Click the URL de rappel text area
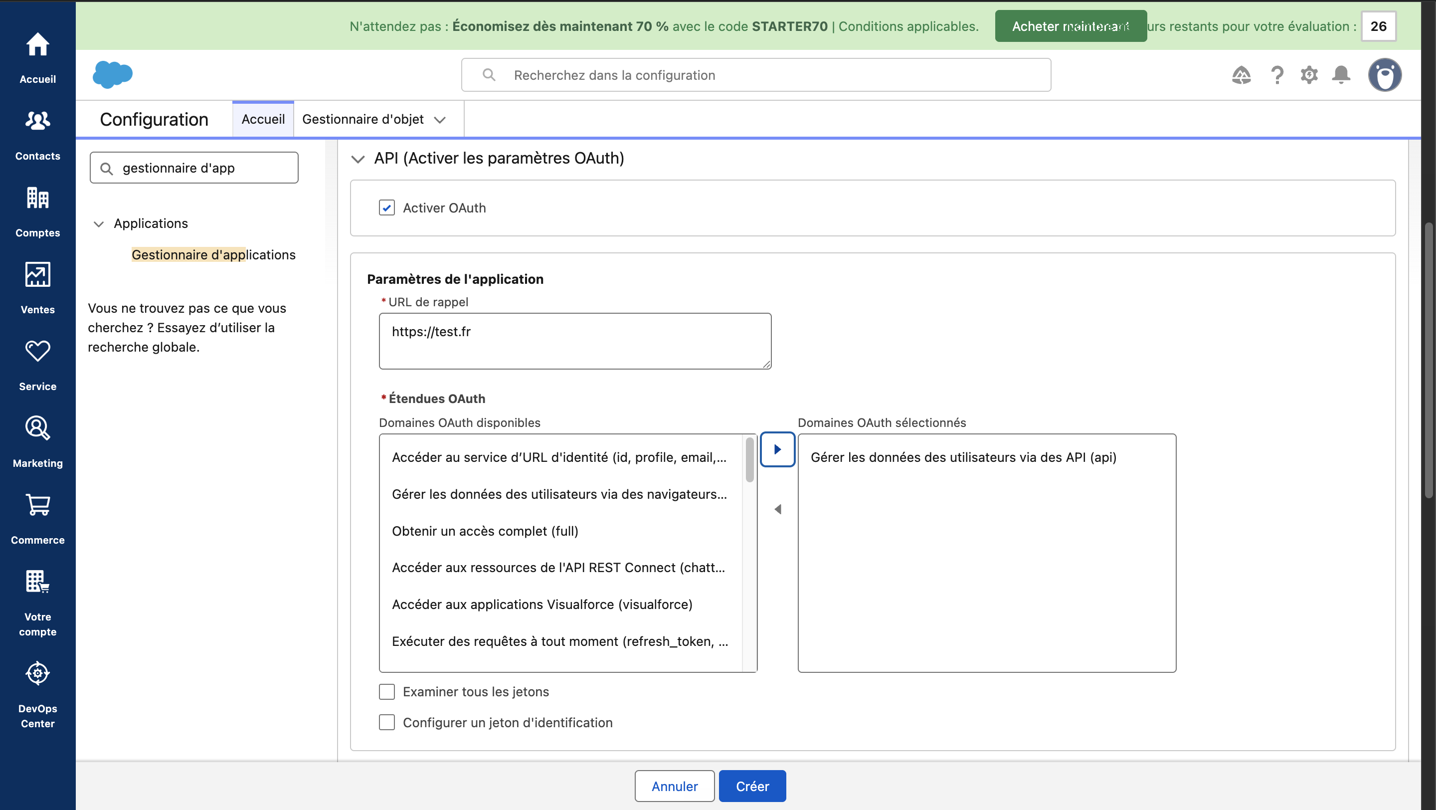Image resolution: width=1436 pixels, height=810 pixels. 575,341
